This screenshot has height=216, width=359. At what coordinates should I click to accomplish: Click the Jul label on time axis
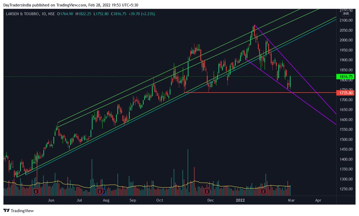coord(80,200)
